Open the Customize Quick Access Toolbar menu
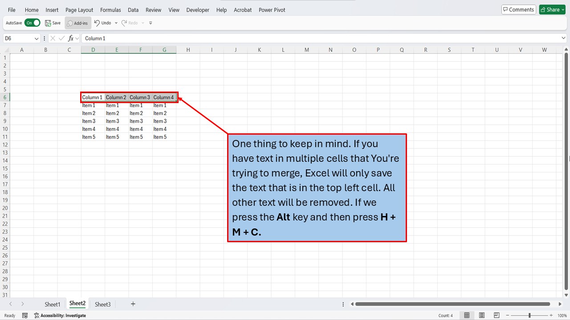The image size is (570, 320). 150,23
